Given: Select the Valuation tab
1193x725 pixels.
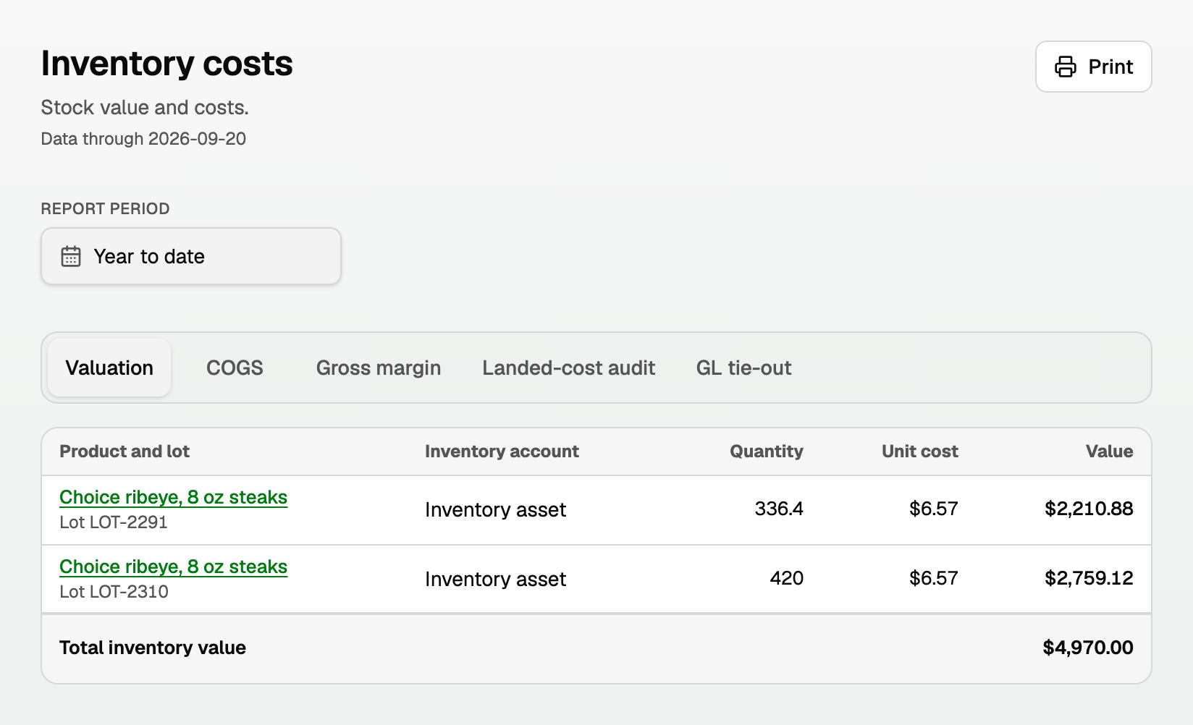Looking at the screenshot, I should click(109, 368).
